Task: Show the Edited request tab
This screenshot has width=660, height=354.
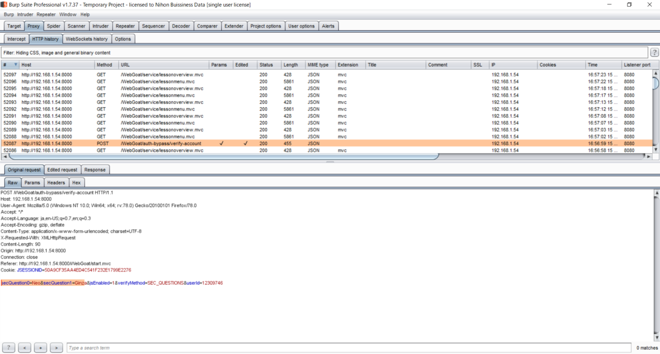Action: [x=62, y=170]
